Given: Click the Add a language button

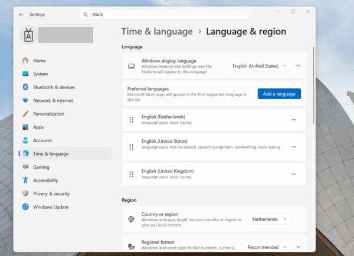Looking at the screenshot, I should point(279,94).
